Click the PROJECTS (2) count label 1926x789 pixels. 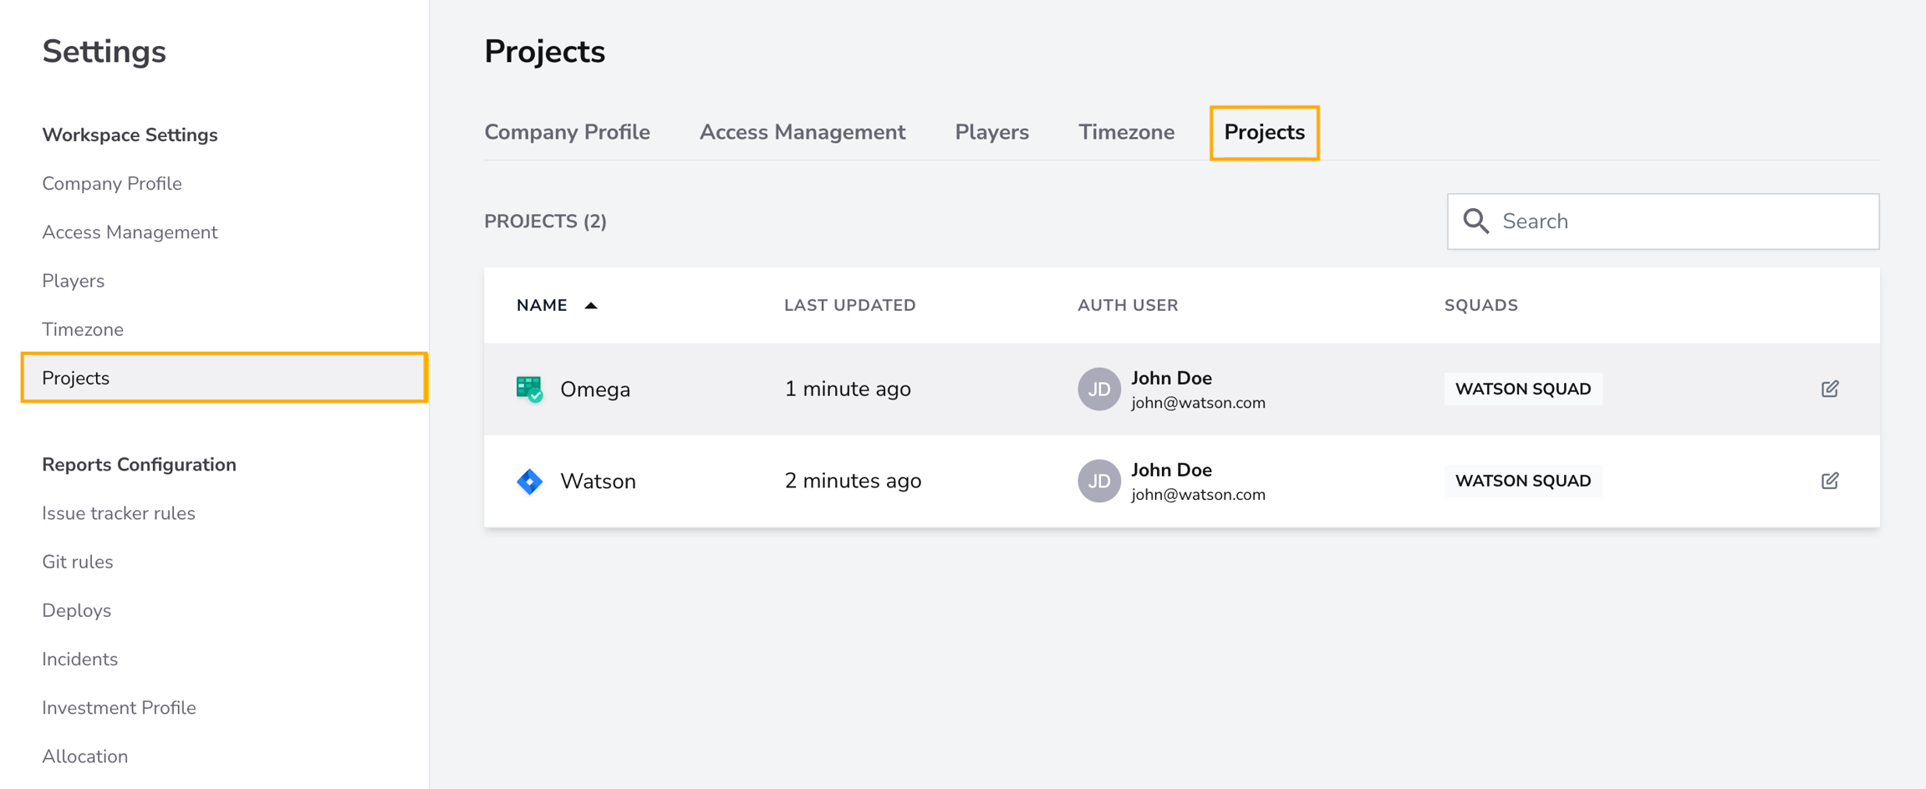pos(545,221)
